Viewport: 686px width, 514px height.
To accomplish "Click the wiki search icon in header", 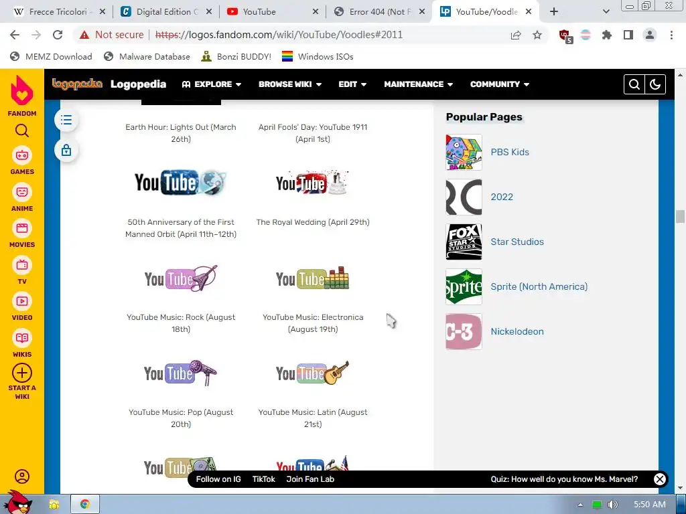I will click(634, 84).
